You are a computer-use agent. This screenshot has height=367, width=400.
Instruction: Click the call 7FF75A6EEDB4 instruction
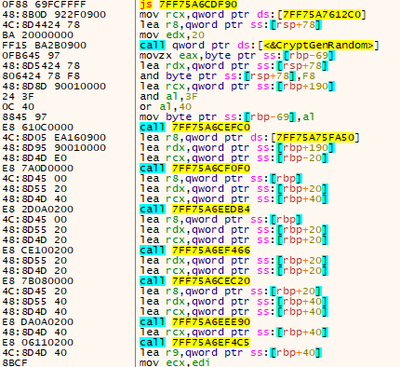coord(194,210)
